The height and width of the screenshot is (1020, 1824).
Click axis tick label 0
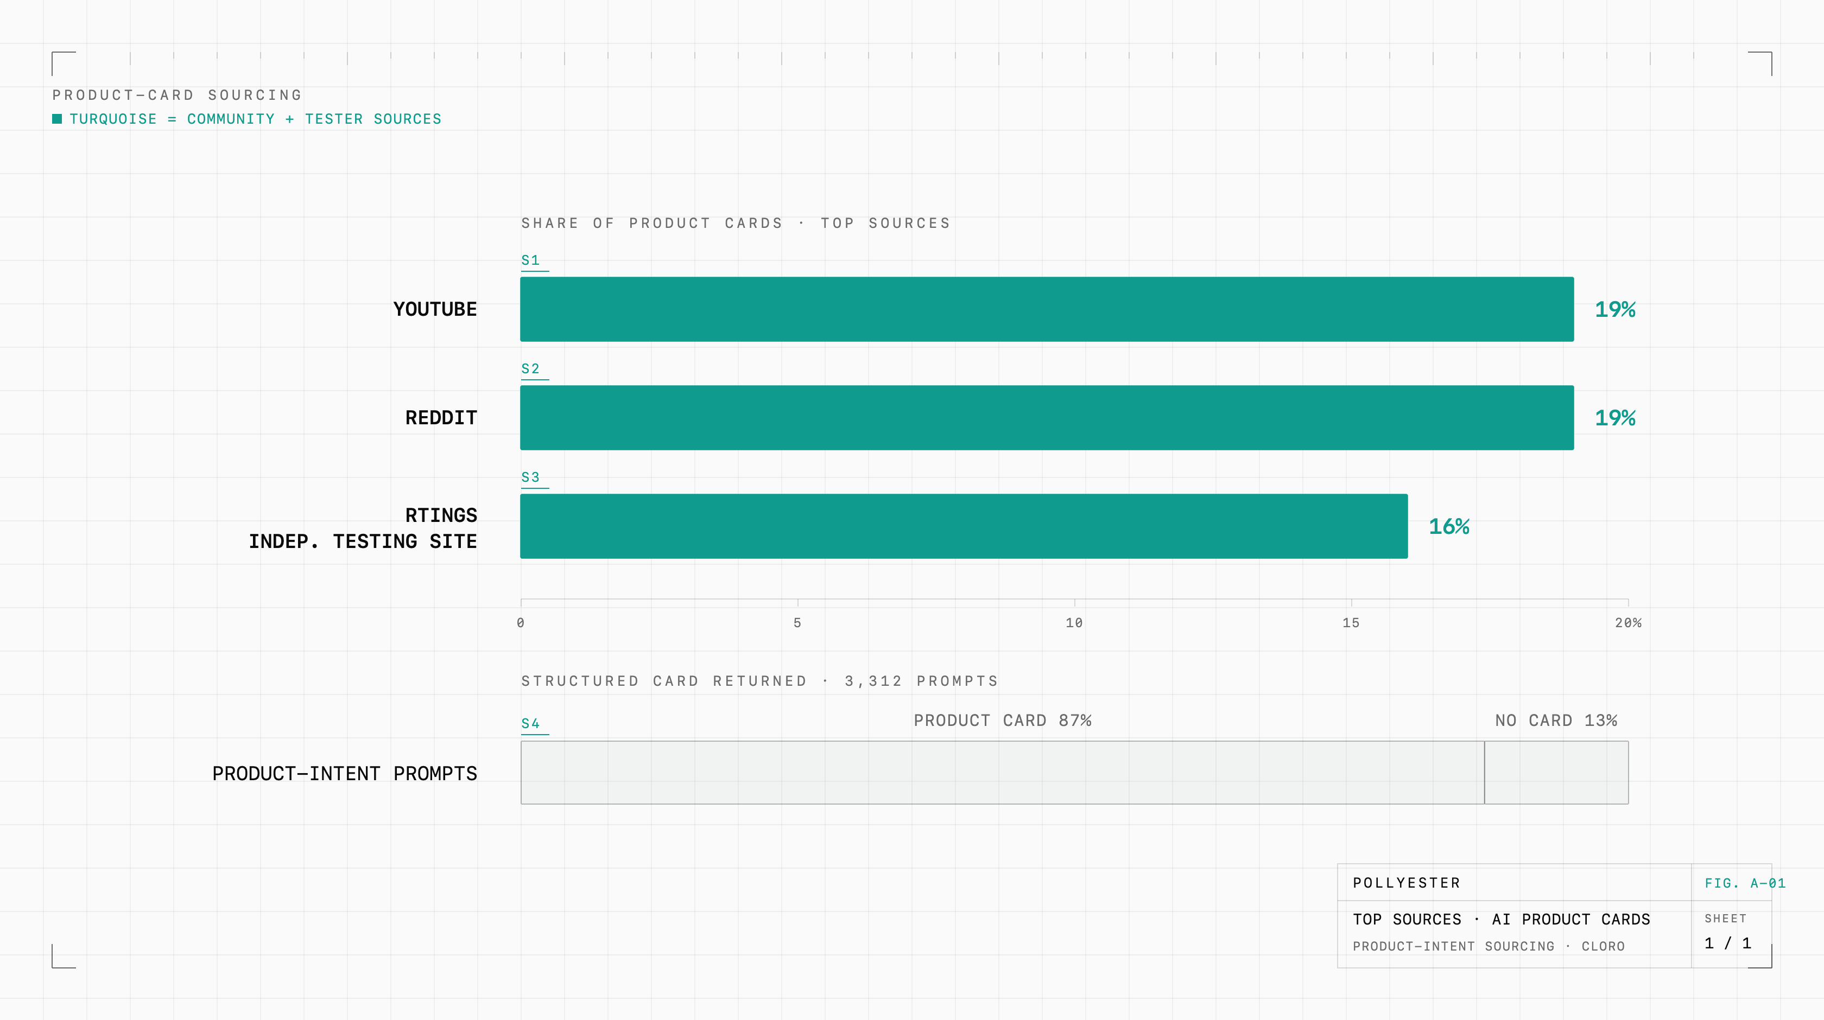coord(521,623)
